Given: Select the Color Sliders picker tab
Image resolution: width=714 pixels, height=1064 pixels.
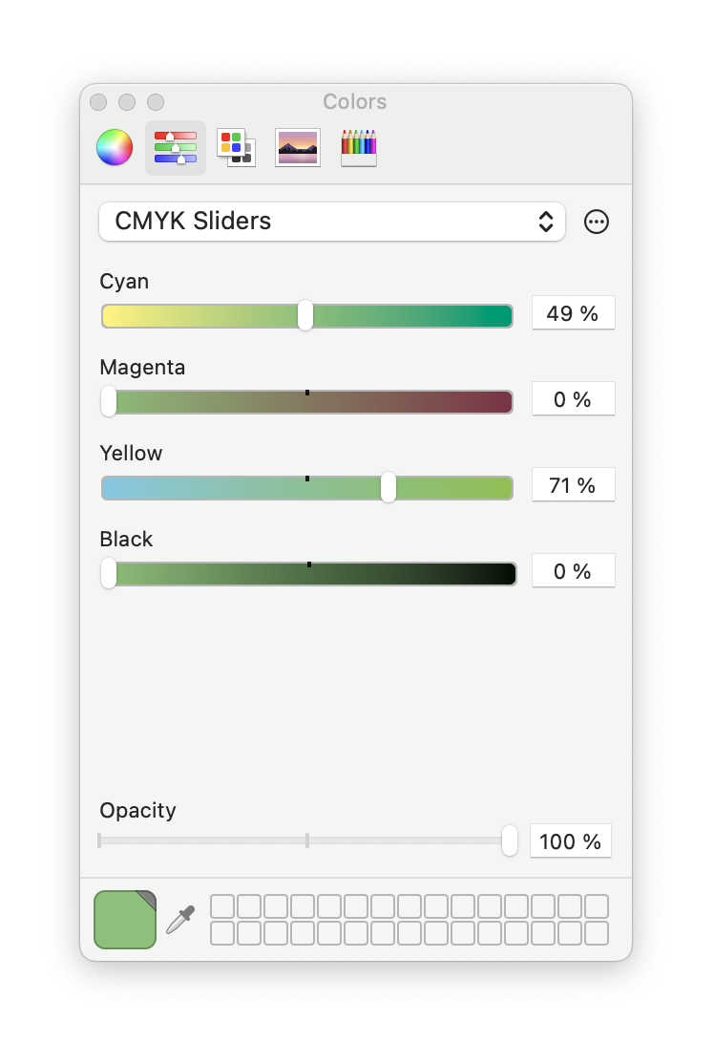Looking at the screenshot, I should coord(176,148).
